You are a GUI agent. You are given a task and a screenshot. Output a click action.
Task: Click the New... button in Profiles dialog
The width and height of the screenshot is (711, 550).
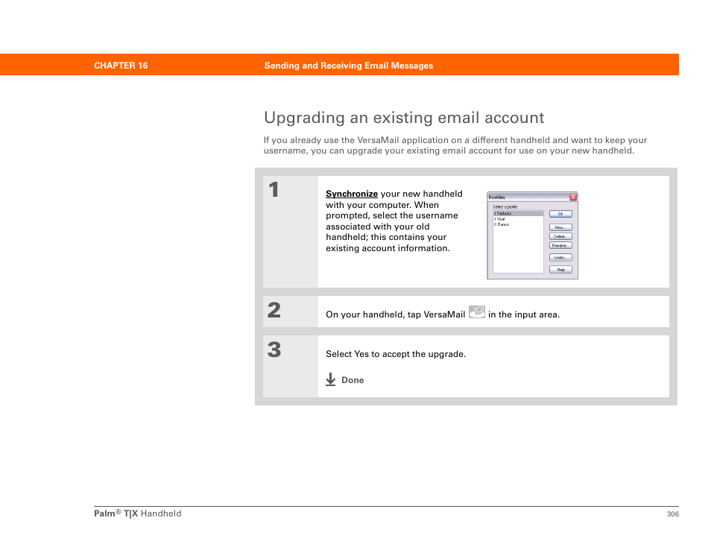coord(560,227)
